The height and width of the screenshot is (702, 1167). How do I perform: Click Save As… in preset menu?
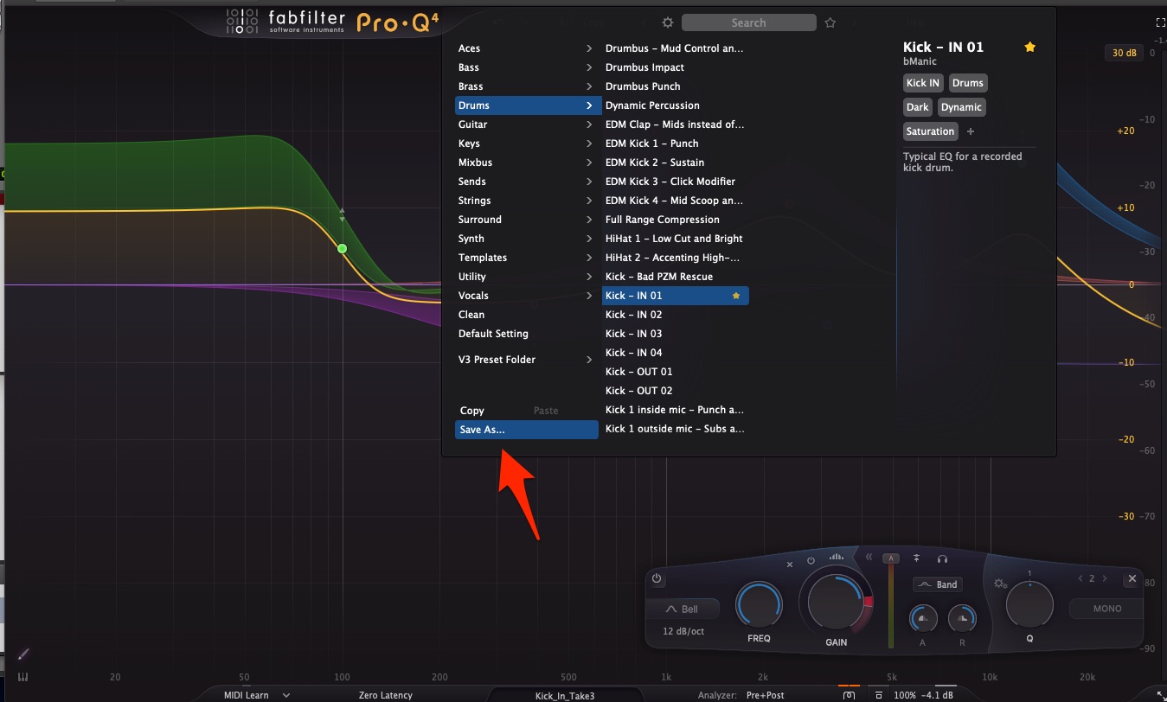click(527, 430)
